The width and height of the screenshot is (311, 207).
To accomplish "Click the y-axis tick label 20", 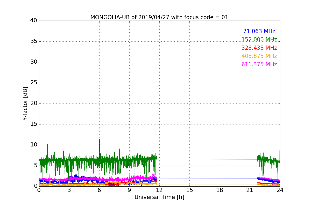I will 34,103.
